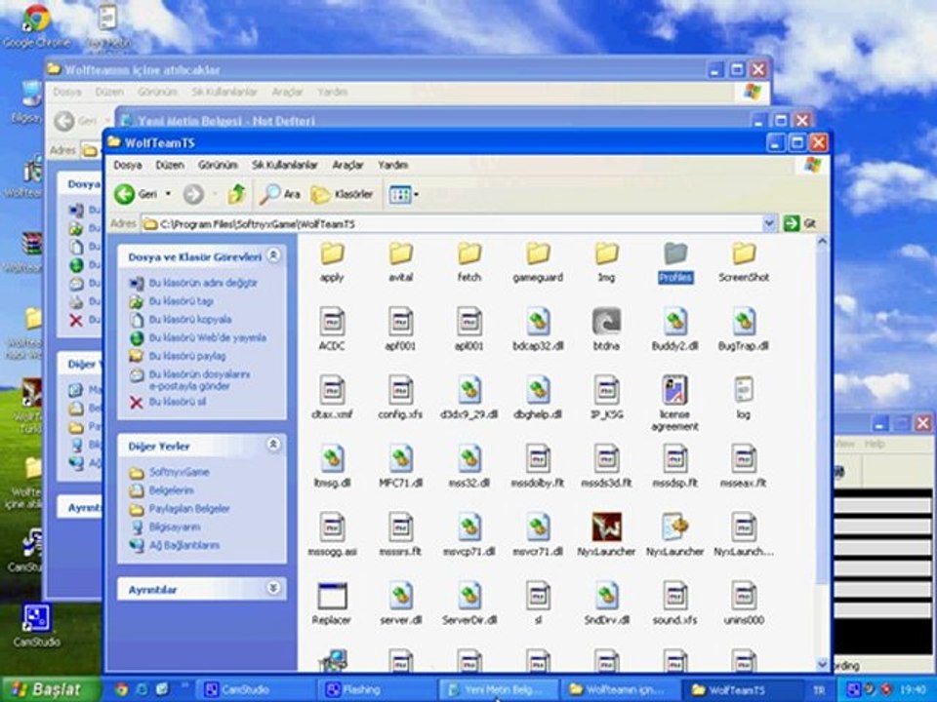Select the MFC71.dll file
This screenshot has height=702, width=937.
tap(400, 467)
